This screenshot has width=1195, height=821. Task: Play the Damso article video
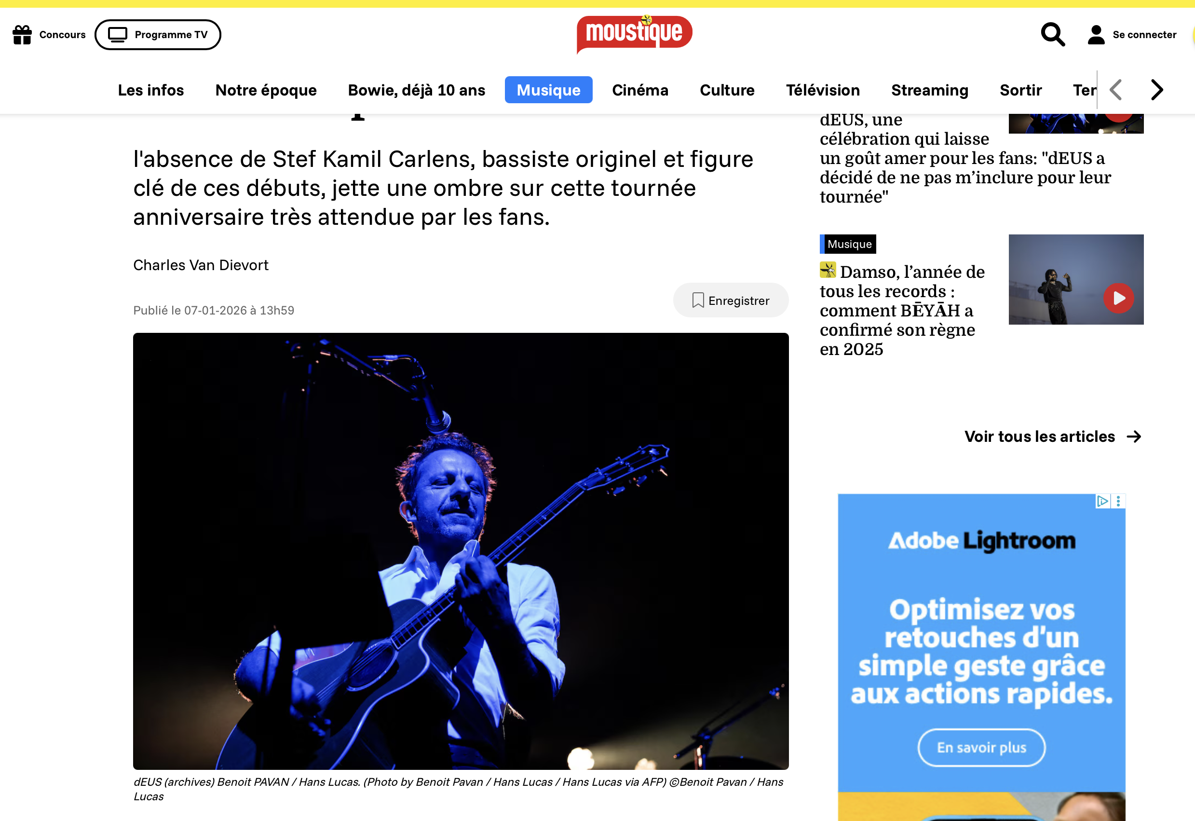click(x=1118, y=299)
